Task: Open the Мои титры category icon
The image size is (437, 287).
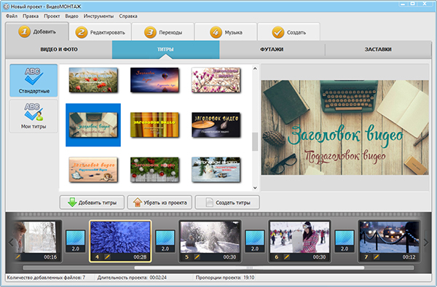Action: (x=34, y=116)
